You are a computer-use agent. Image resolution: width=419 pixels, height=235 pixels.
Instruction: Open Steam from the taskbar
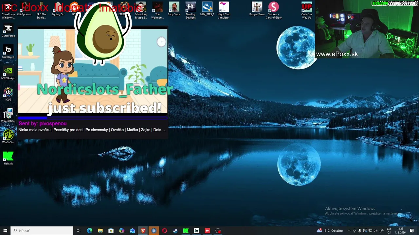point(175,231)
